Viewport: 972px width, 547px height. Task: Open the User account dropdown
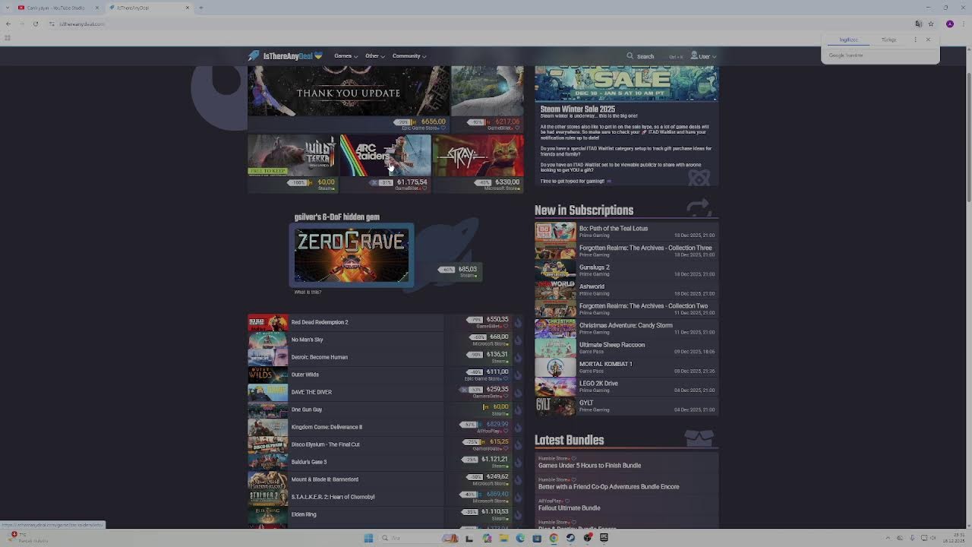[703, 55]
